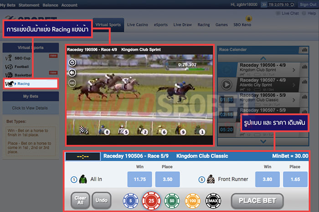Select SBO Cup in Virtual Sports sidebar
319x212 pixels.
[x=31, y=58]
